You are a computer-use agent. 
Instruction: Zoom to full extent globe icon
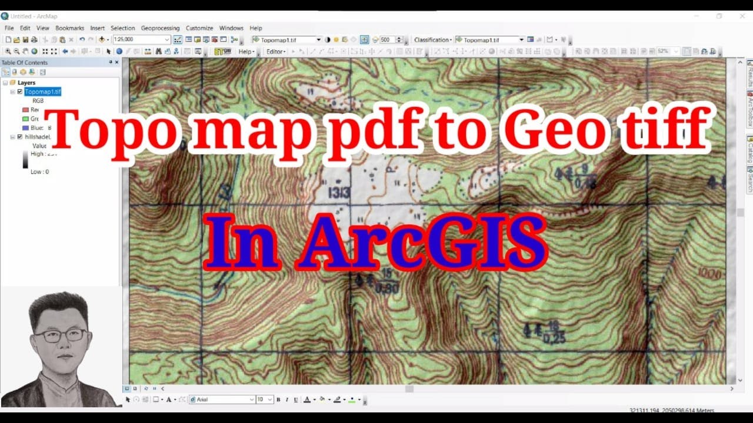[x=35, y=52]
